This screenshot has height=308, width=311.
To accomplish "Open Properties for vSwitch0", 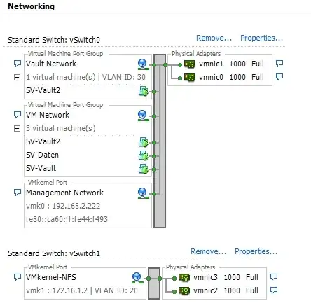I will 261,38.
